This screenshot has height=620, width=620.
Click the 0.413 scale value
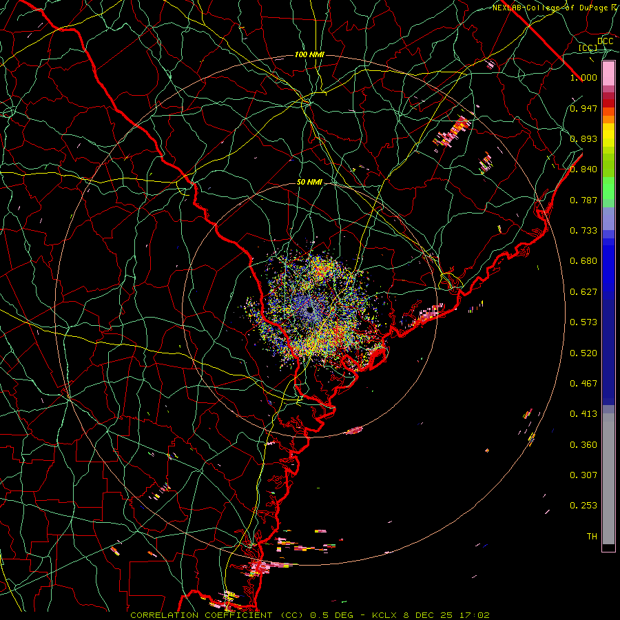point(583,414)
